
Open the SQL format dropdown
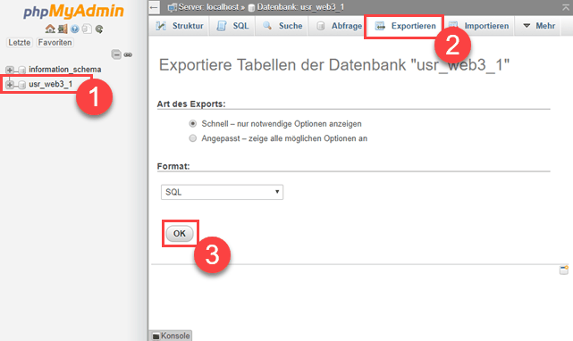[x=222, y=192]
